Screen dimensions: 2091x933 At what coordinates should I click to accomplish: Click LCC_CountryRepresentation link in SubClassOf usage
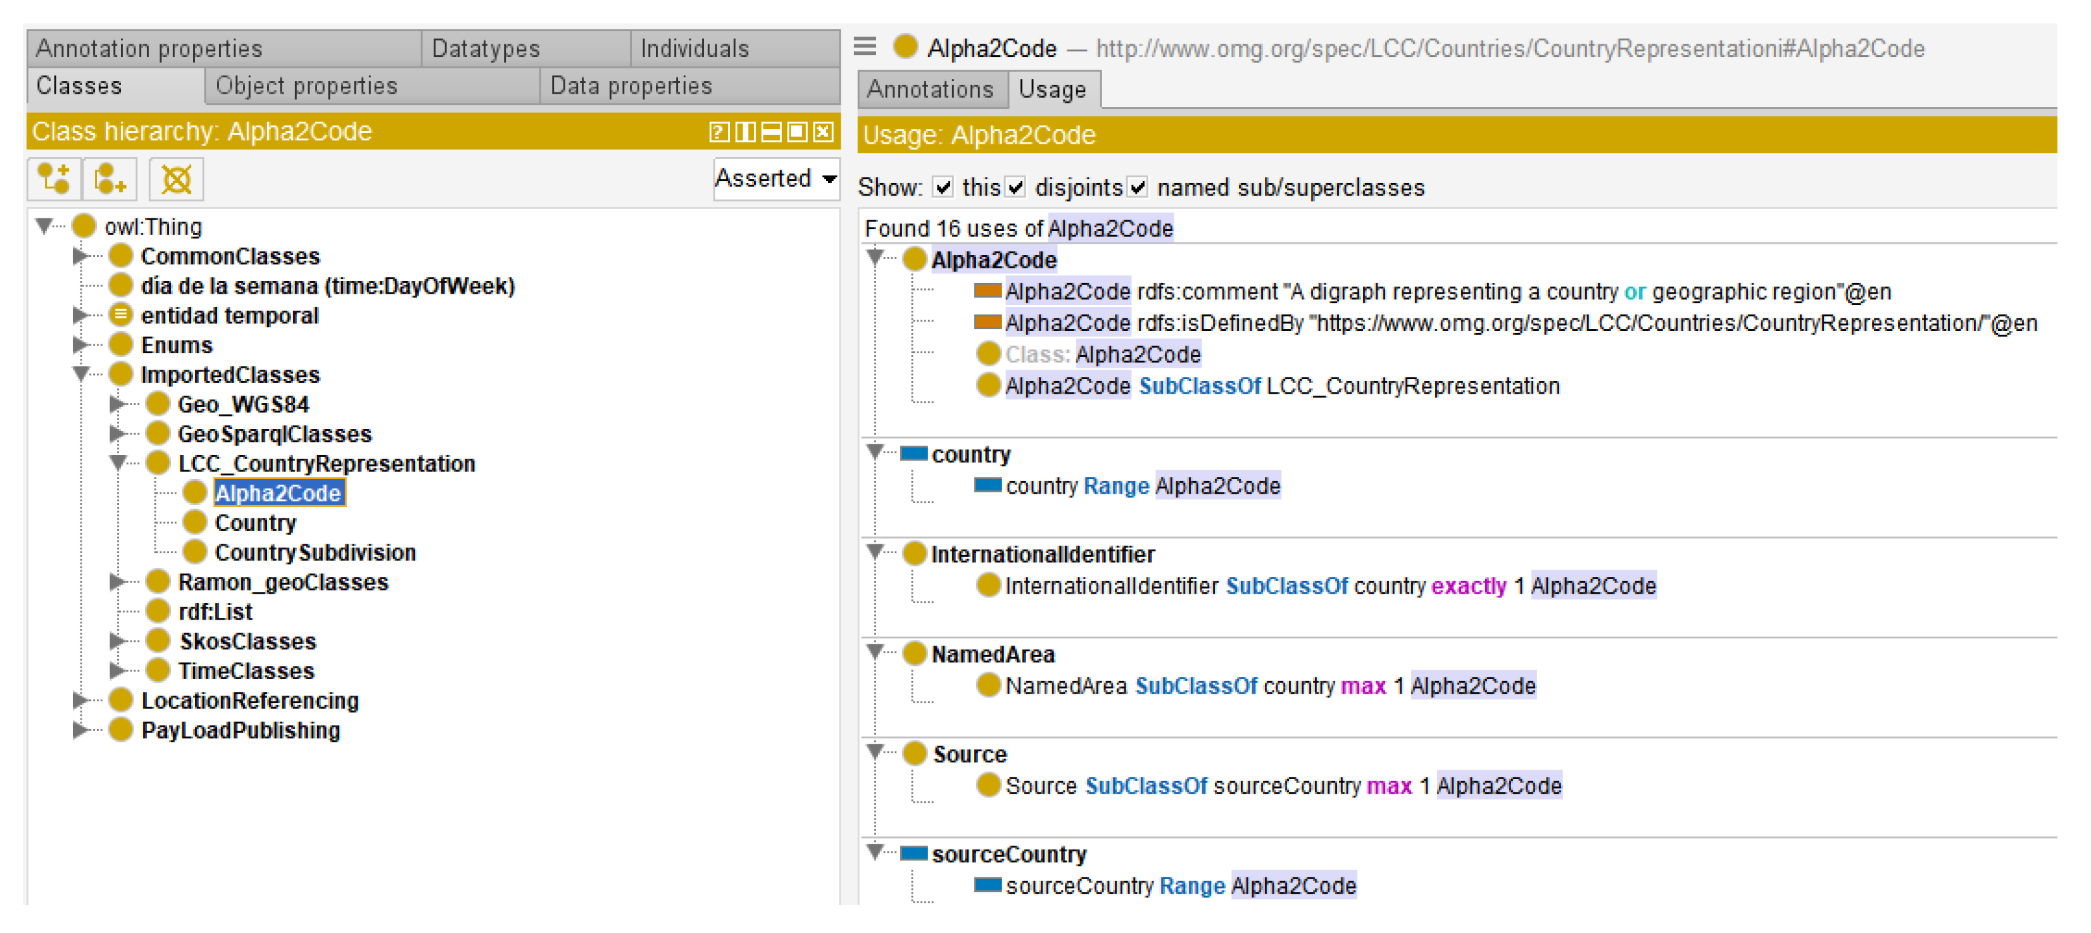(x=1412, y=386)
